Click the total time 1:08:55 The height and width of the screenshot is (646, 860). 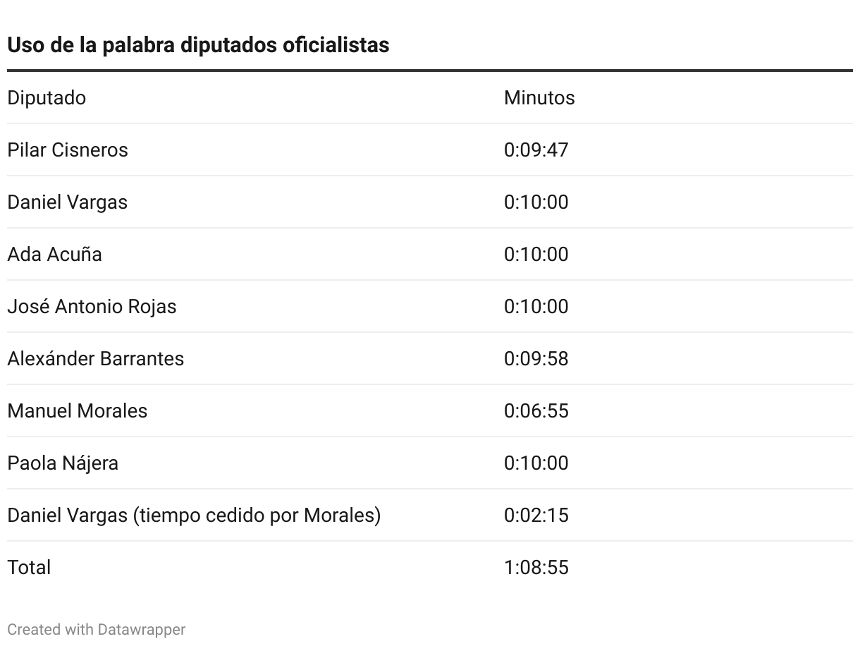[x=536, y=567]
